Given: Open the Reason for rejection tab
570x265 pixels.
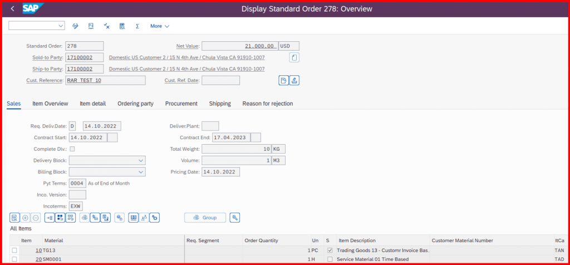Looking at the screenshot, I should pyautogui.click(x=268, y=104).
